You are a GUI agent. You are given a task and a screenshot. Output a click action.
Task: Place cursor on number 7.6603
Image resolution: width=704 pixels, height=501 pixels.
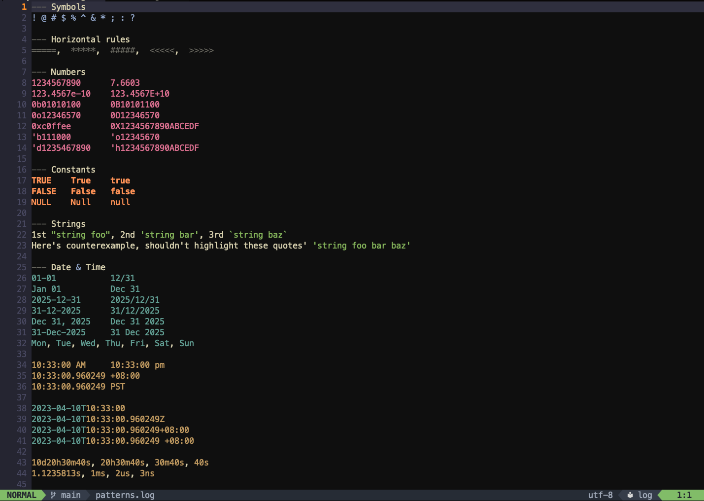click(x=125, y=83)
